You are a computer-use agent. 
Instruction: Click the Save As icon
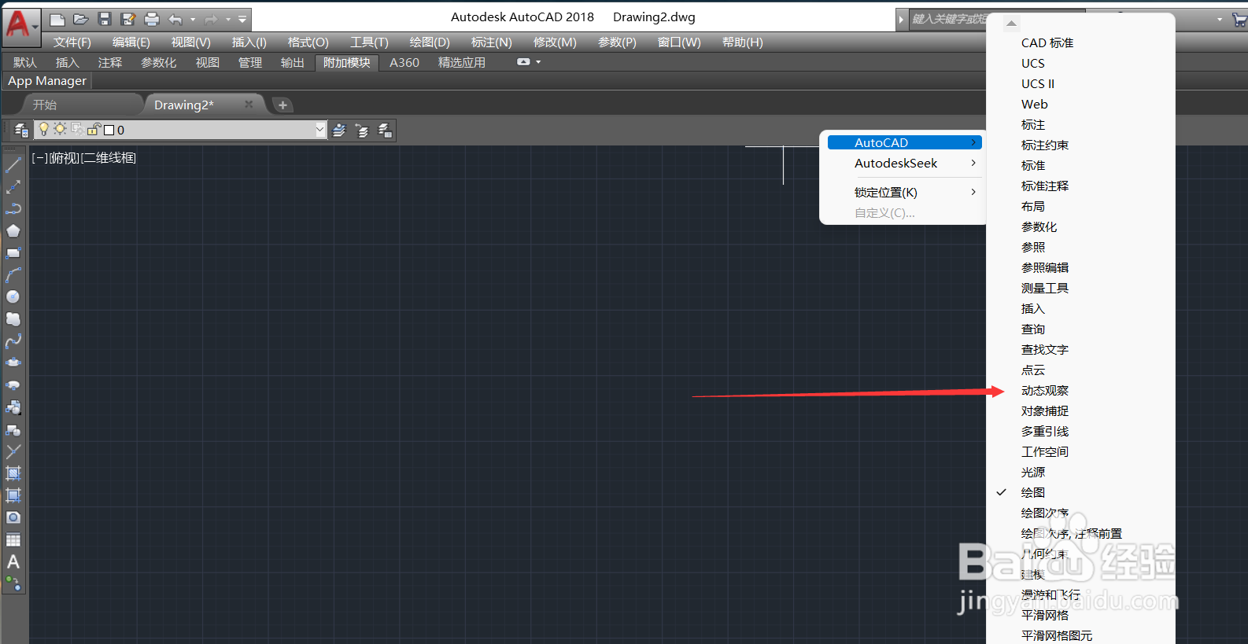(128, 19)
